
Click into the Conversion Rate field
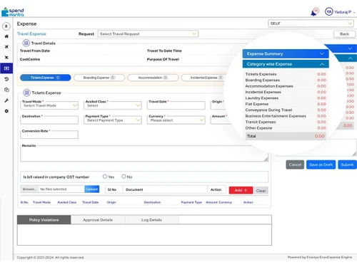[x=49, y=135]
